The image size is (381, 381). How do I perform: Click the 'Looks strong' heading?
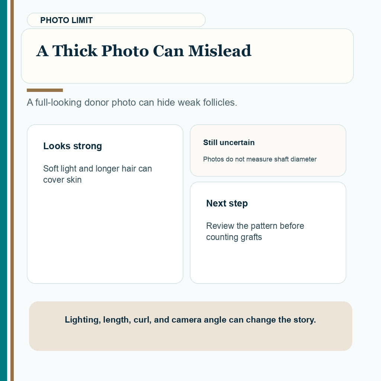point(73,146)
